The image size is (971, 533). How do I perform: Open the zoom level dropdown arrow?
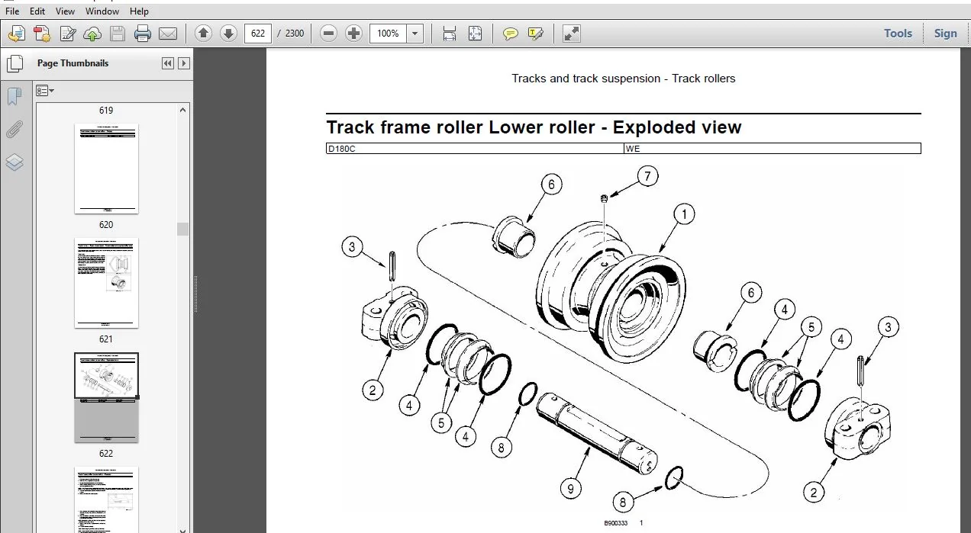(415, 34)
